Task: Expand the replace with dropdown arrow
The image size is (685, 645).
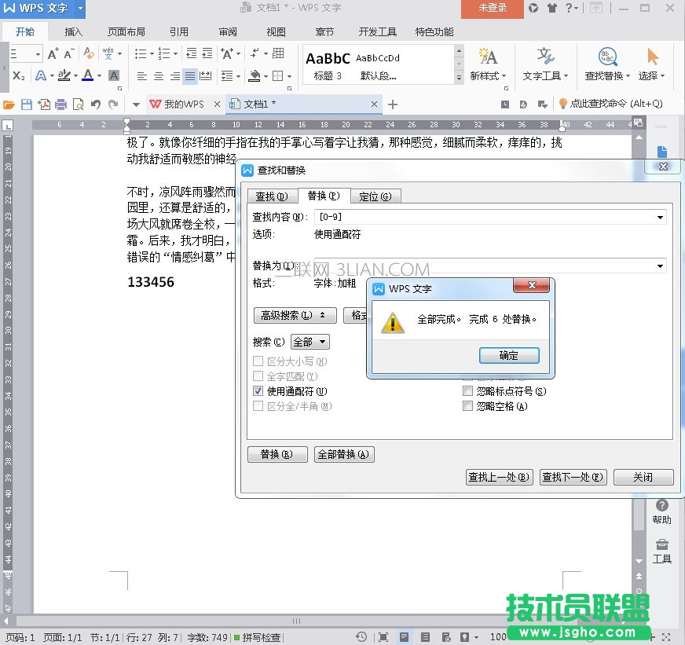Action: pyautogui.click(x=659, y=266)
